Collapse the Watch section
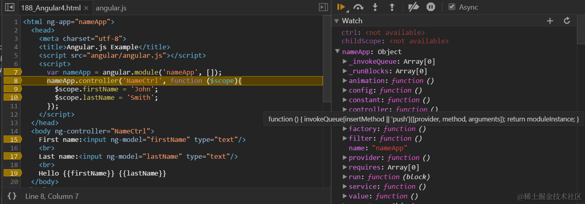Image resolution: width=585 pixels, height=204 pixels. 337,21
